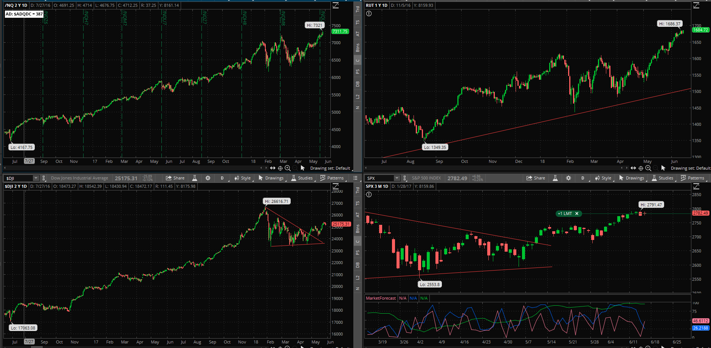The height and width of the screenshot is (348, 711).
Task: Click Lo: 1349.35 bubble on RUT chart
Action: pos(435,147)
